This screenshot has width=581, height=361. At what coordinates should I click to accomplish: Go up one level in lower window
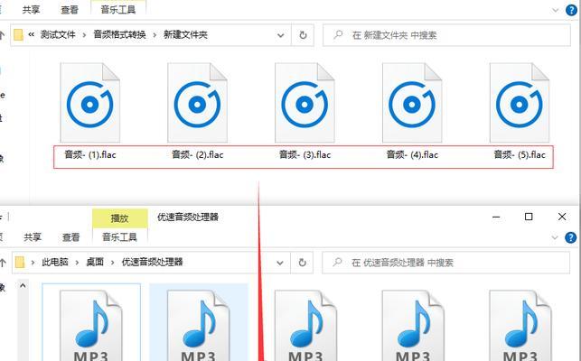3,263
